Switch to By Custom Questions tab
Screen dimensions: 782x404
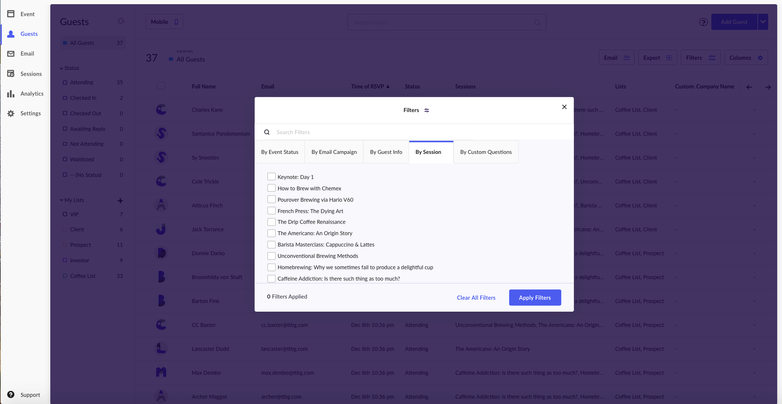(486, 152)
